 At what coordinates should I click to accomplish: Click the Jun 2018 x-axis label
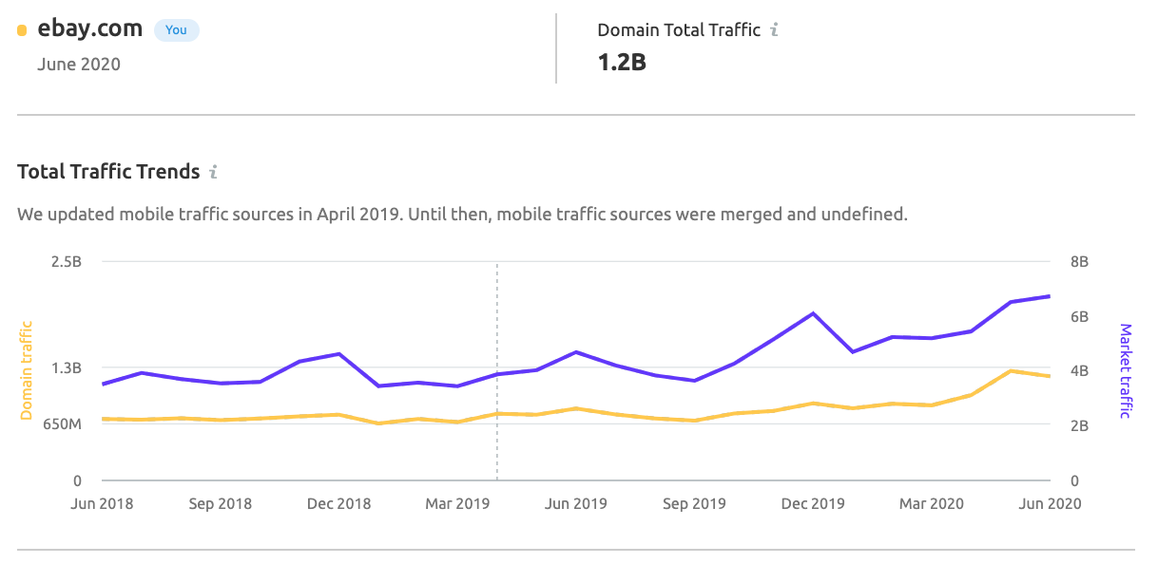(x=102, y=503)
